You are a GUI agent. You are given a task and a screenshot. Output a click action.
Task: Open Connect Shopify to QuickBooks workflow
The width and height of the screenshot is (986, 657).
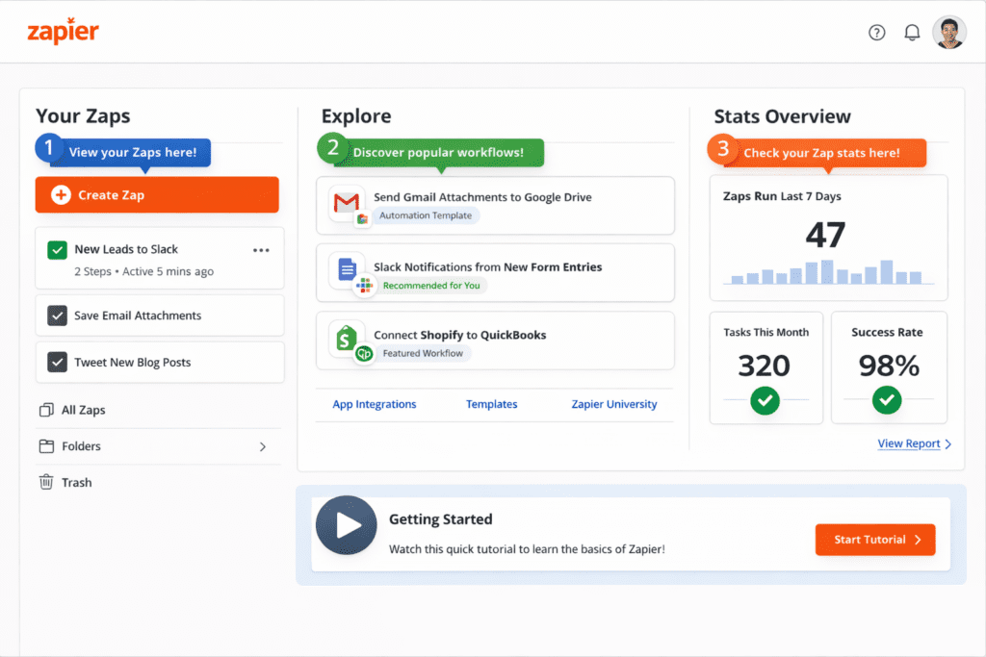[x=496, y=341]
